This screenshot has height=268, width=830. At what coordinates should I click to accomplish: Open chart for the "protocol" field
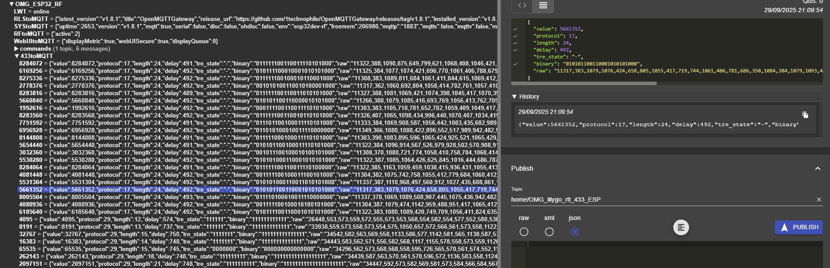pos(515,36)
